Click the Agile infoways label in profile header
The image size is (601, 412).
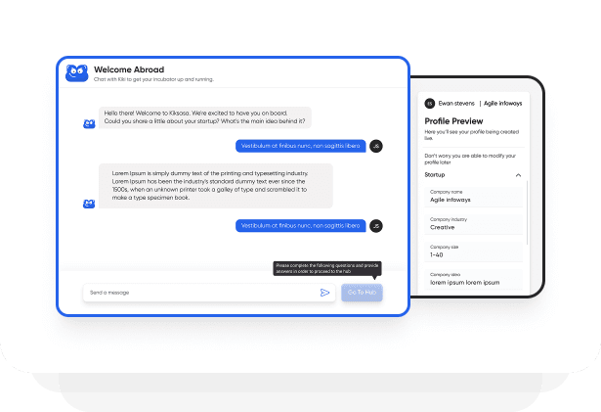(x=502, y=104)
